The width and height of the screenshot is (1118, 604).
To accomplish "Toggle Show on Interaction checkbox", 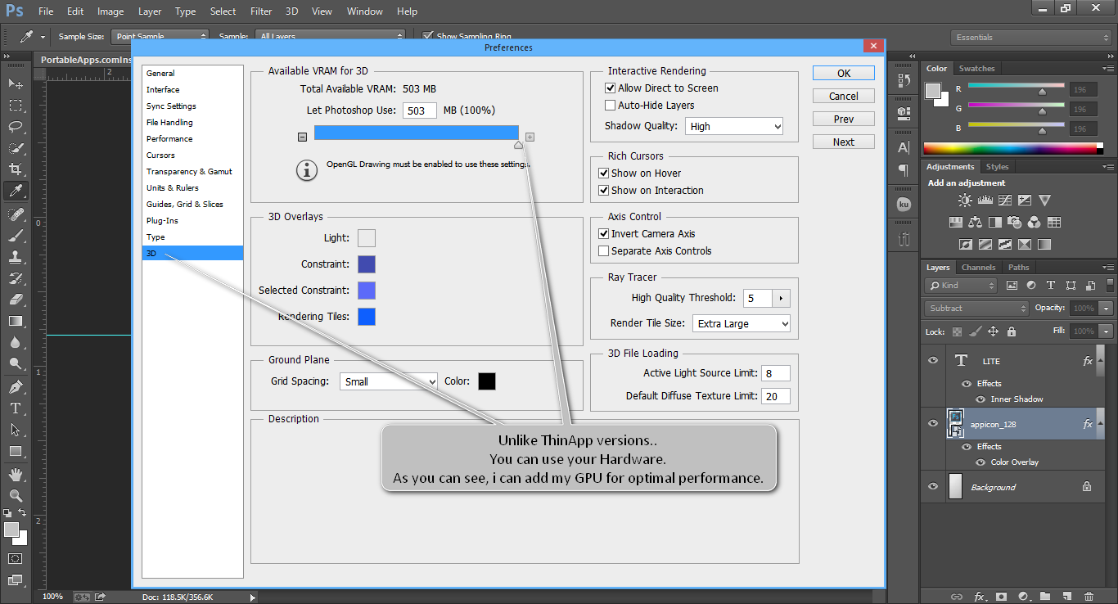I will tap(604, 190).
